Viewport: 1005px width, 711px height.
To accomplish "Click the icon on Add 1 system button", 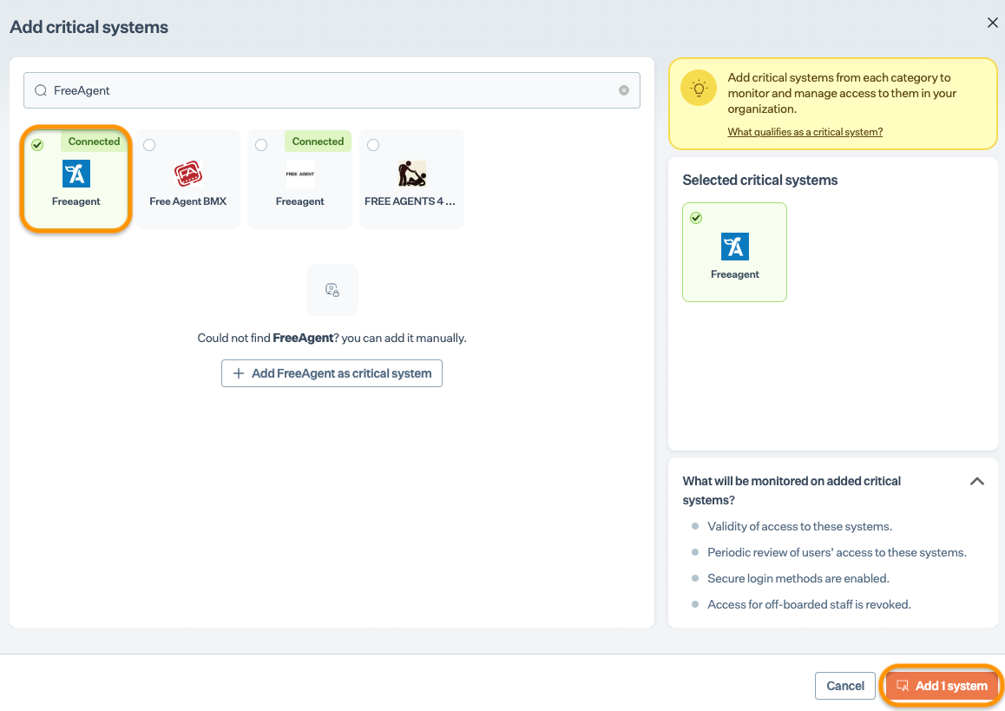I will pyautogui.click(x=903, y=686).
